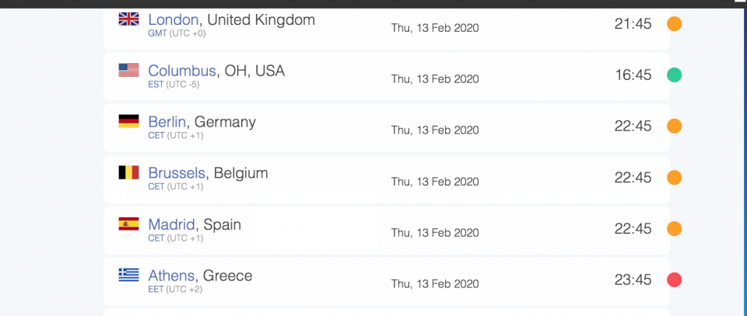Click the red status dot for Athens
Image resolution: width=747 pixels, height=316 pixels.
tap(674, 280)
